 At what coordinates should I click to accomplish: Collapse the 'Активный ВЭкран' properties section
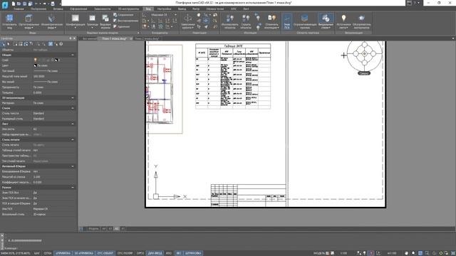[73, 166]
